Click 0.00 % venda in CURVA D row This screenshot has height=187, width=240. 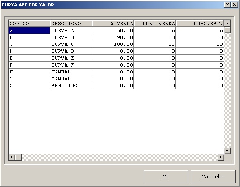pyautogui.click(x=113, y=51)
